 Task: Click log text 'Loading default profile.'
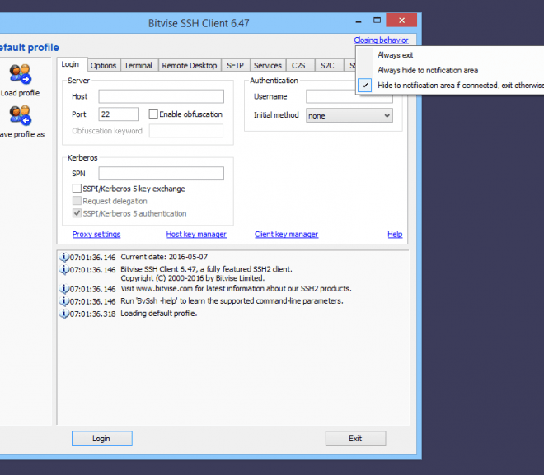point(159,313)
